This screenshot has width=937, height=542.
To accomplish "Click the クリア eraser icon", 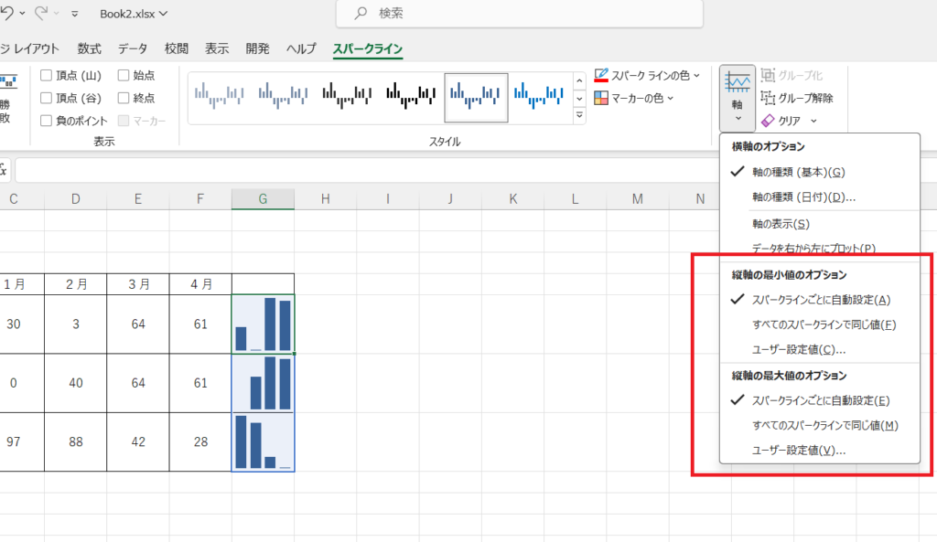I will (x=766, y=121).
